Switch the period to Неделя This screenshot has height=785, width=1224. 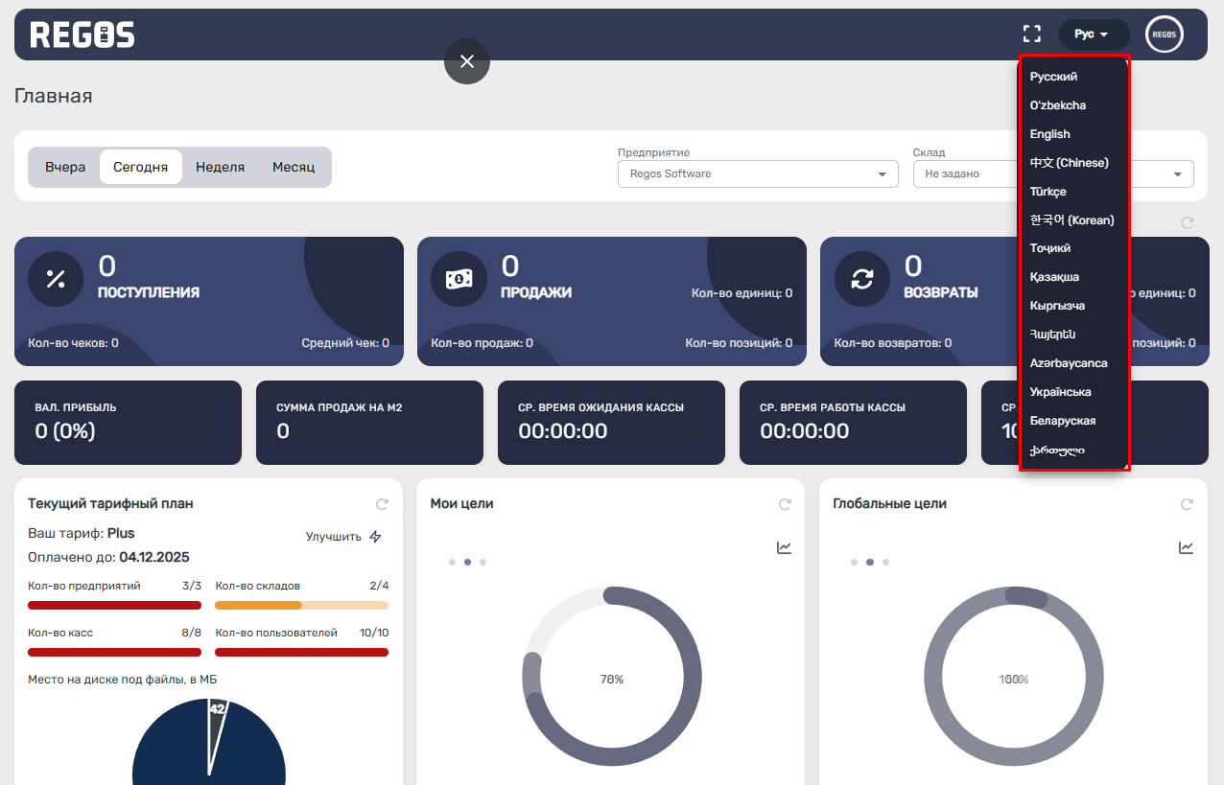click(220, 167)
